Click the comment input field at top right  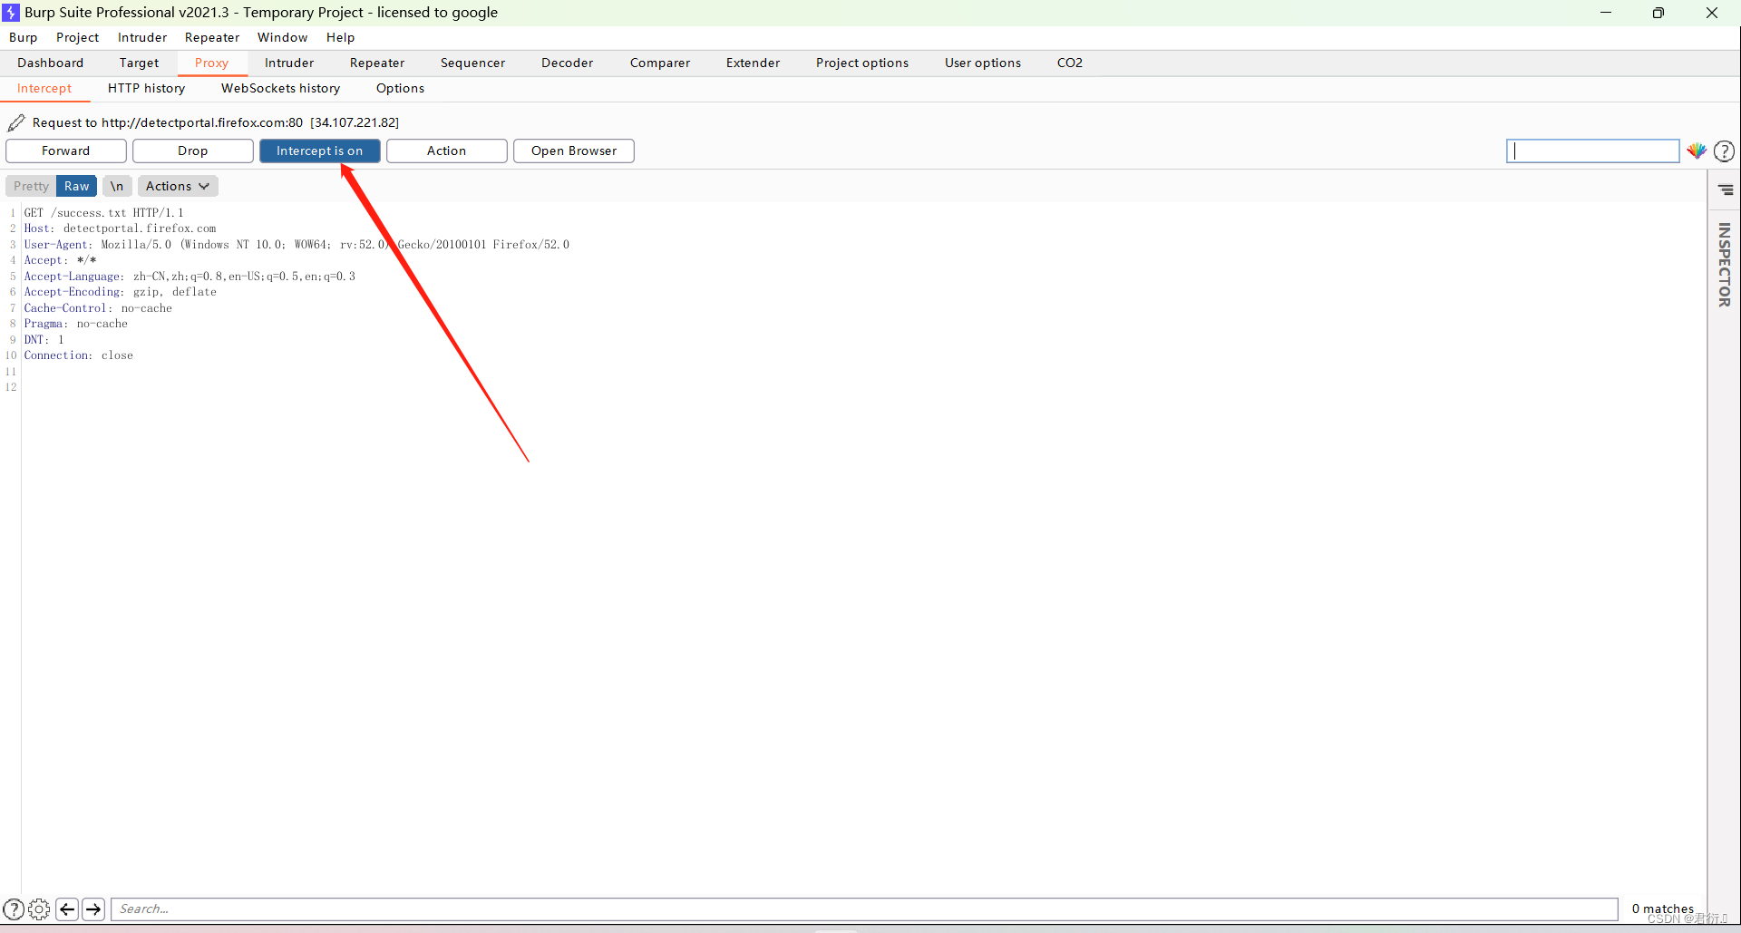(1593, 151)
